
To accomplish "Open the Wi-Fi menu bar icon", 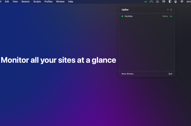I will [x=182, y=2].
